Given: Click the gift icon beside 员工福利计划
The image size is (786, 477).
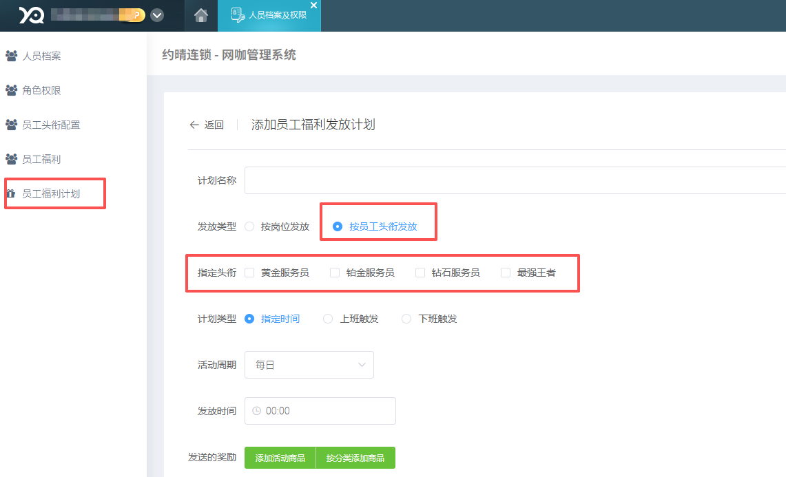Looking at the screenshot, I should coord(10,193).
